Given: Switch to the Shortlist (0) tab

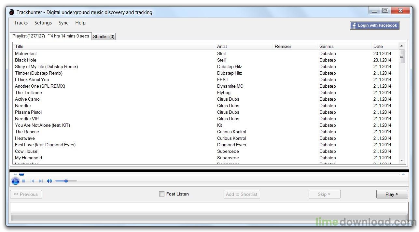Looking at the screenshot, I should tap(104, 36).
